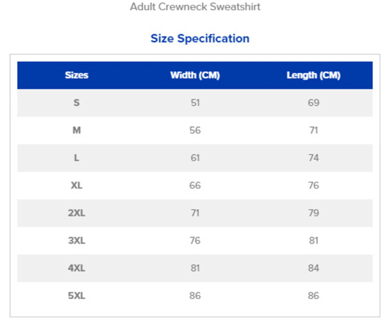Click the M size row label

77,130
